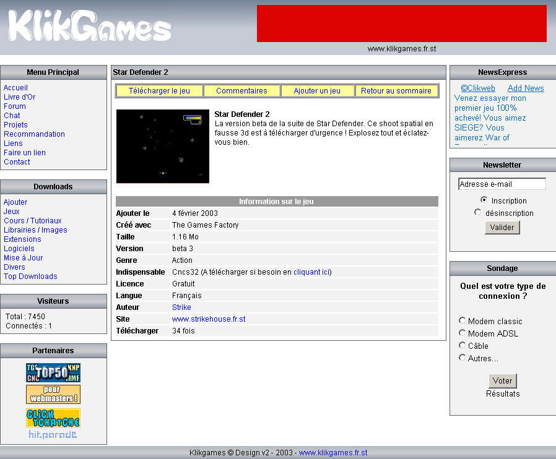Choose Modem ADSL poll option
Screen dimensions: 556x459
pos(462,333)
